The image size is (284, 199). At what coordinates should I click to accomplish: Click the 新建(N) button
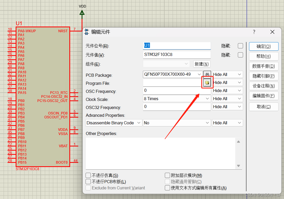click(x=202, y=64)
